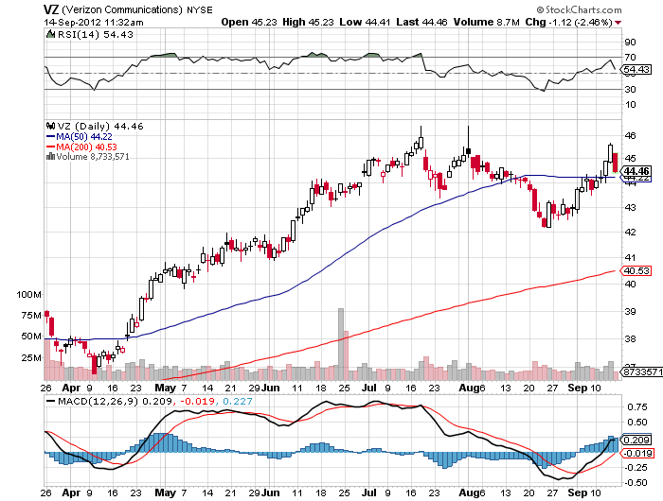Click the Open 45.23 value
The width and height of the screenshot is (663, 501).
249,22
